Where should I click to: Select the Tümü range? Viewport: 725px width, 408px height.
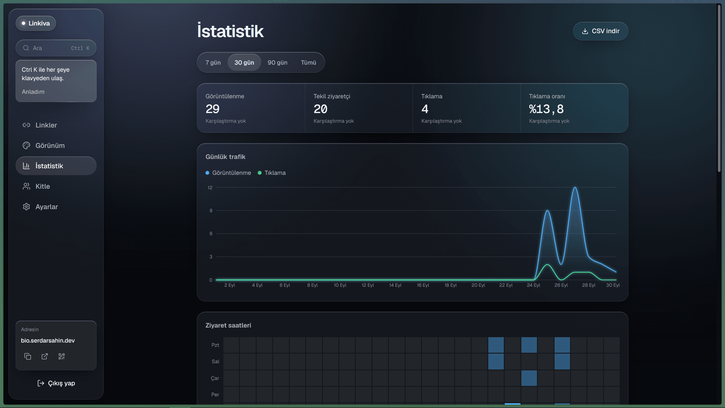pos(308,62)
